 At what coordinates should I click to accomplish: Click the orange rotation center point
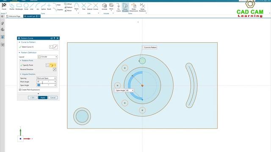click(x=142, y=85)
